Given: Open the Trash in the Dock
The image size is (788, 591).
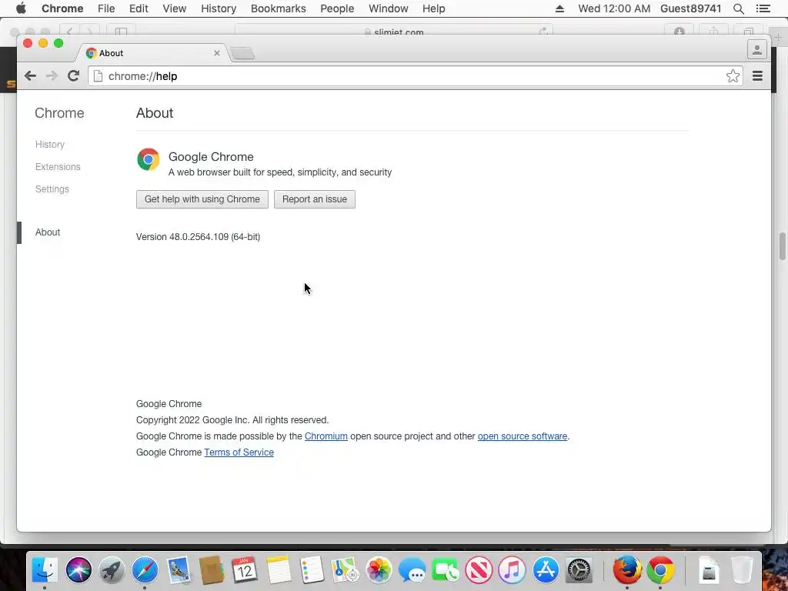Looking at the screenshot, I should (x=742, y=570).
